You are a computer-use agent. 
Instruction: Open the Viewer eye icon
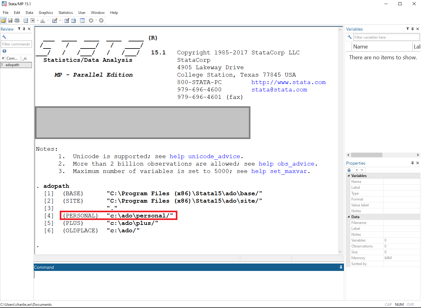point(33,20)
